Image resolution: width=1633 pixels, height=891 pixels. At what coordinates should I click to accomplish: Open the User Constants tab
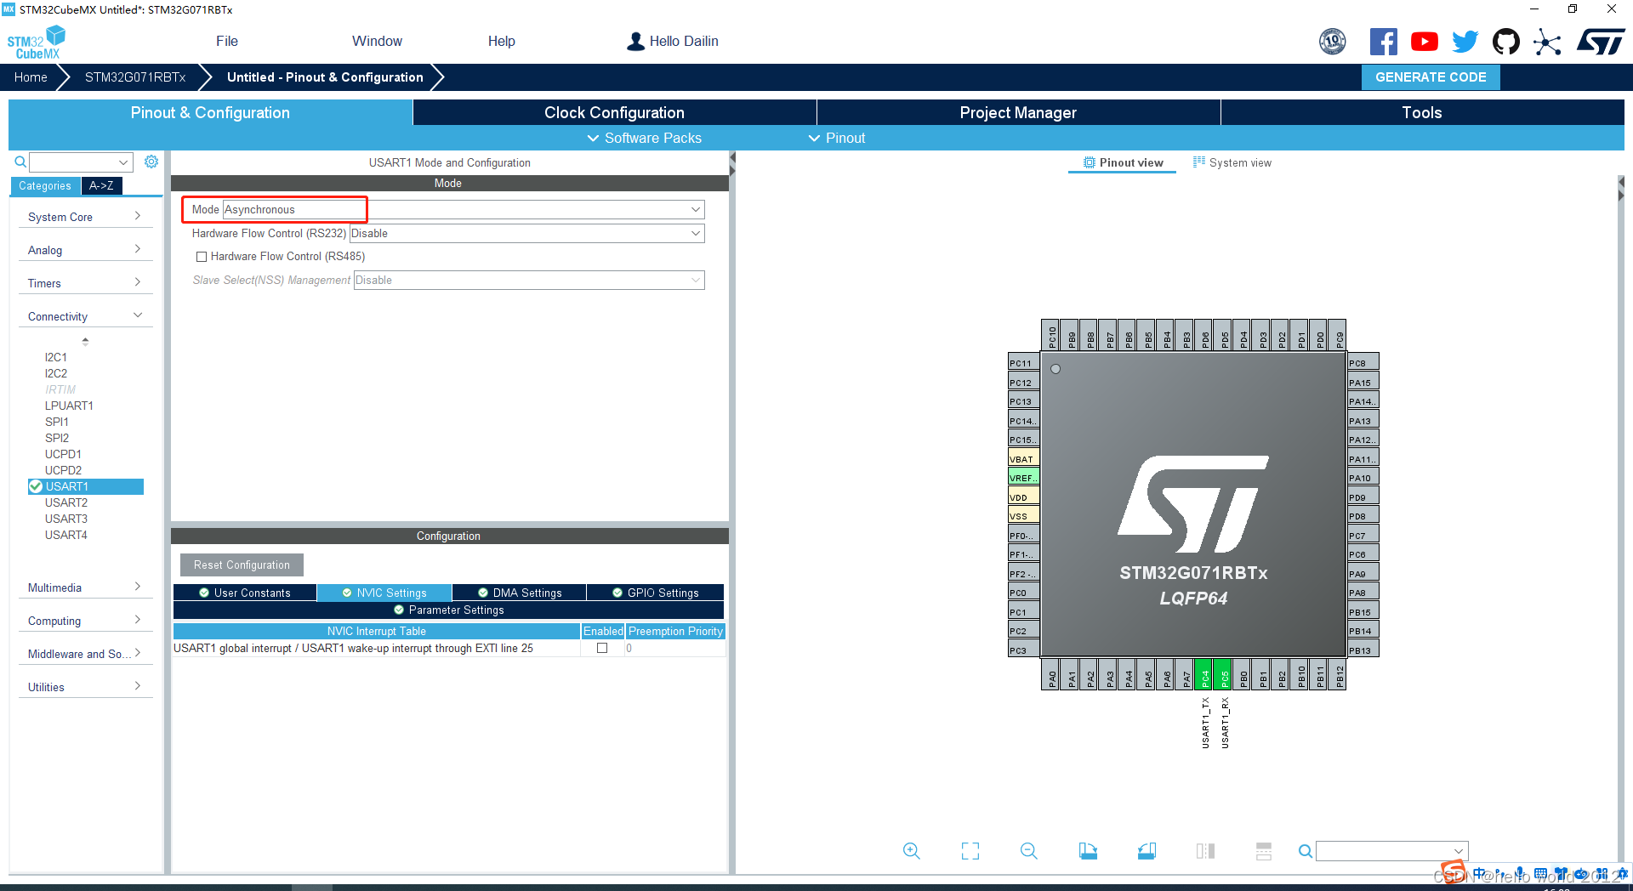coord(245,593)
